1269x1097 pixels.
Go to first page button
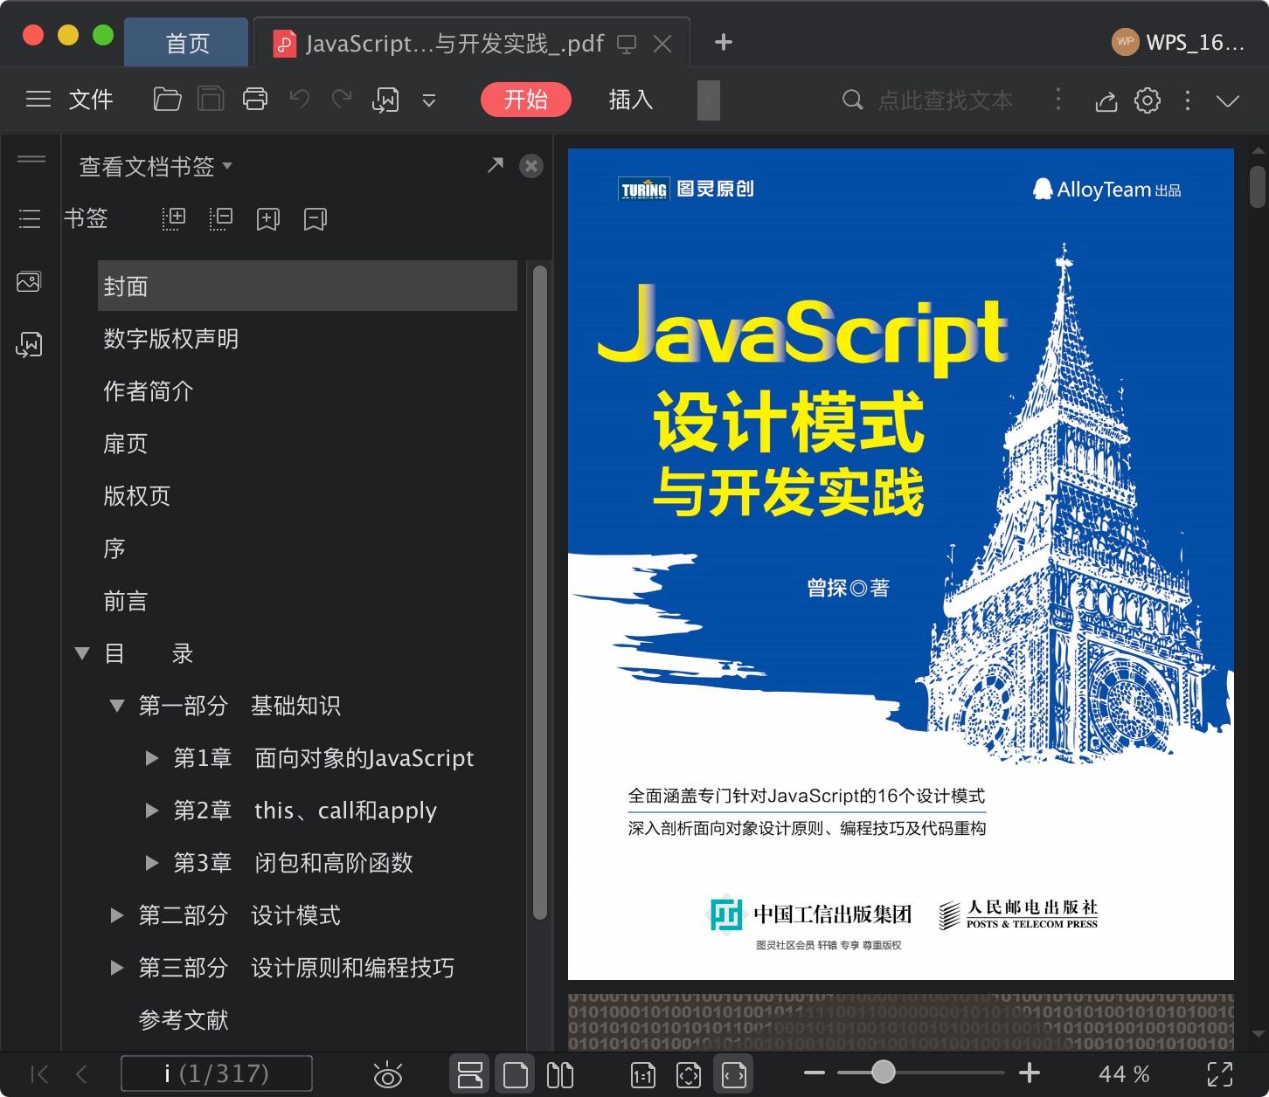(39, 1074)
